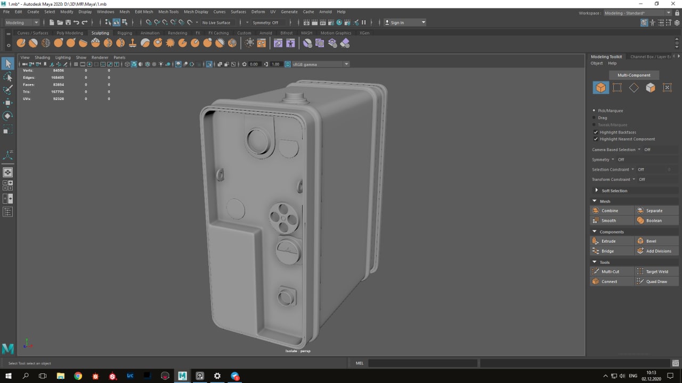
Task: Pick the Lasso select tool
Action: click(x=7, y=77)
